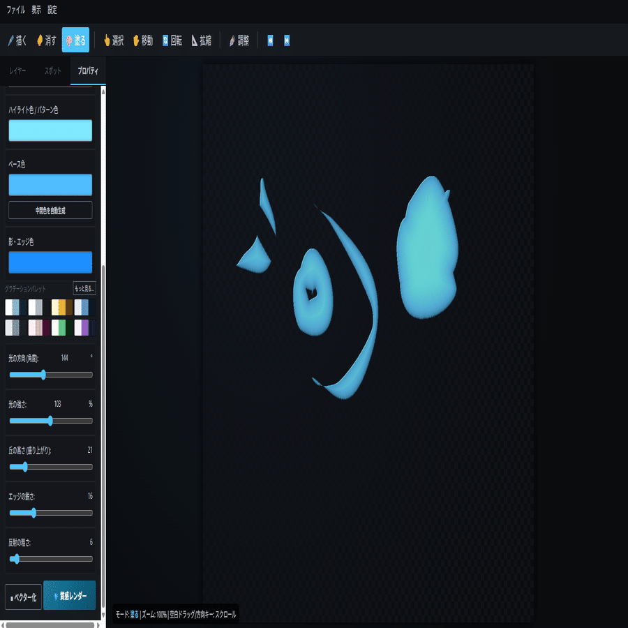
Task: Pick the white-blue-dark navy gradient palette
Action: click(x=85, y=307)
